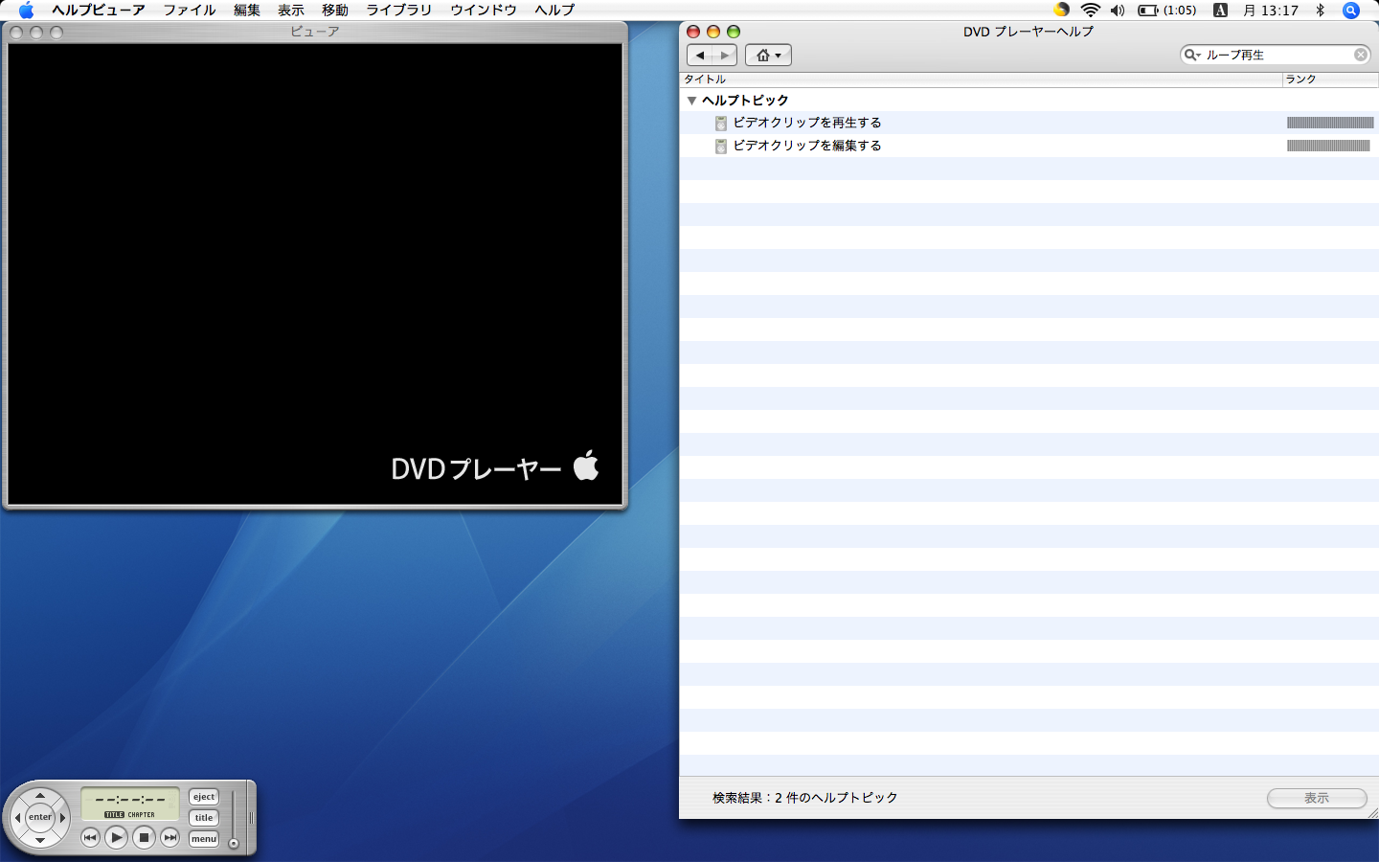The image size is (1379, 862).
Task: Open the ヘルプビューア application menu
Action: coord(99,11)
